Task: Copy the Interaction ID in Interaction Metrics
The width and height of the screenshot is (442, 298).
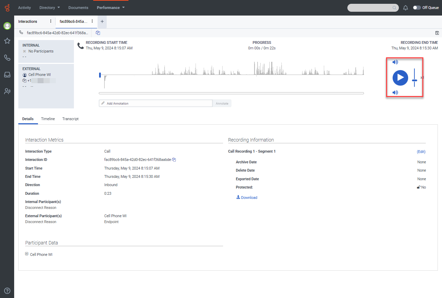Action: click(174, 160)
